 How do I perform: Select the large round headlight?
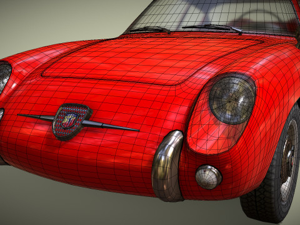pyautogui.click(x=232, y=99)
